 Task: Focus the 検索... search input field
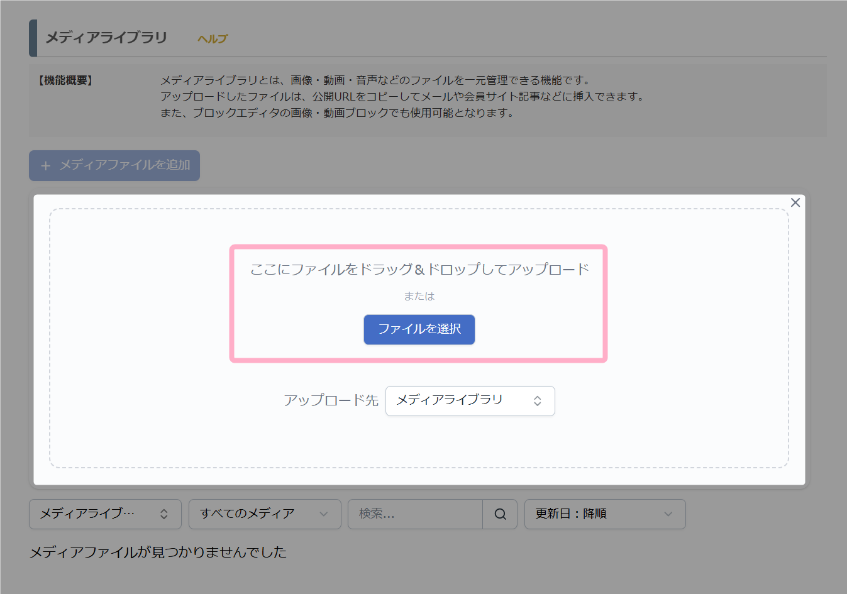pyautogui.click(x=415, y=514)
